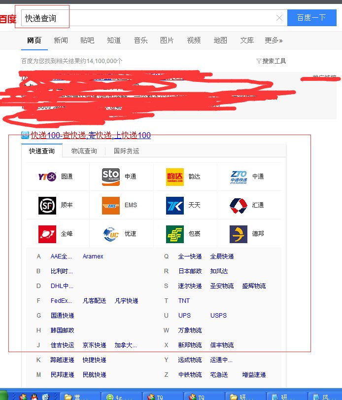
Task: Open the 图片 search tab
Action: 167,40
